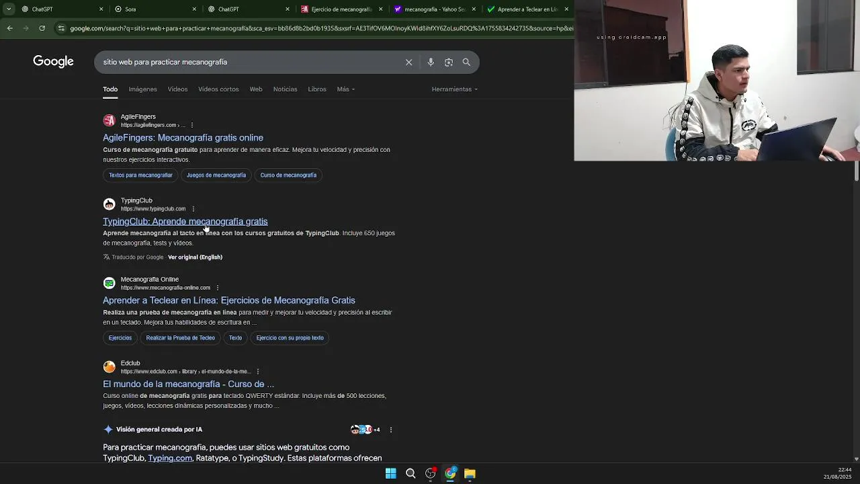860x484 pixels.
Task: Expand the Más dropdown menu
Action: [346, 89]
